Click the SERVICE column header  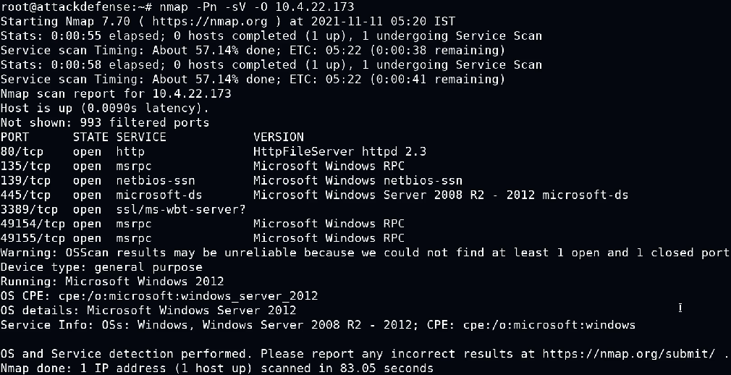pos(141,137)
